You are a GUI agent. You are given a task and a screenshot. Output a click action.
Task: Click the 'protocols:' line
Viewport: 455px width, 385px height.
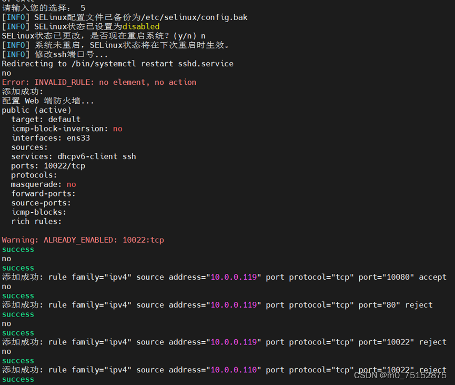34,175
